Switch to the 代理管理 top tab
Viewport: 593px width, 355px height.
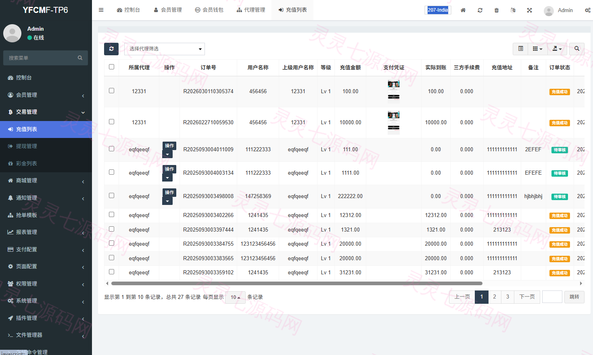tap(251, 10)
